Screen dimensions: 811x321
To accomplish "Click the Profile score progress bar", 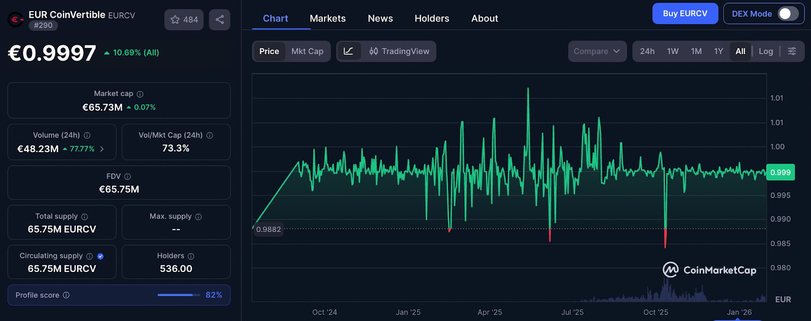I will tap(178, 295).
